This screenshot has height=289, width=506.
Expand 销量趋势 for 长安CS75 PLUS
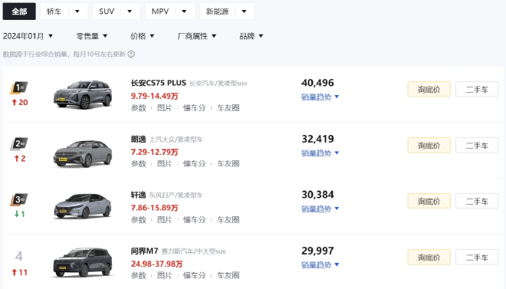pyautogui.click(x=320, y=97)
